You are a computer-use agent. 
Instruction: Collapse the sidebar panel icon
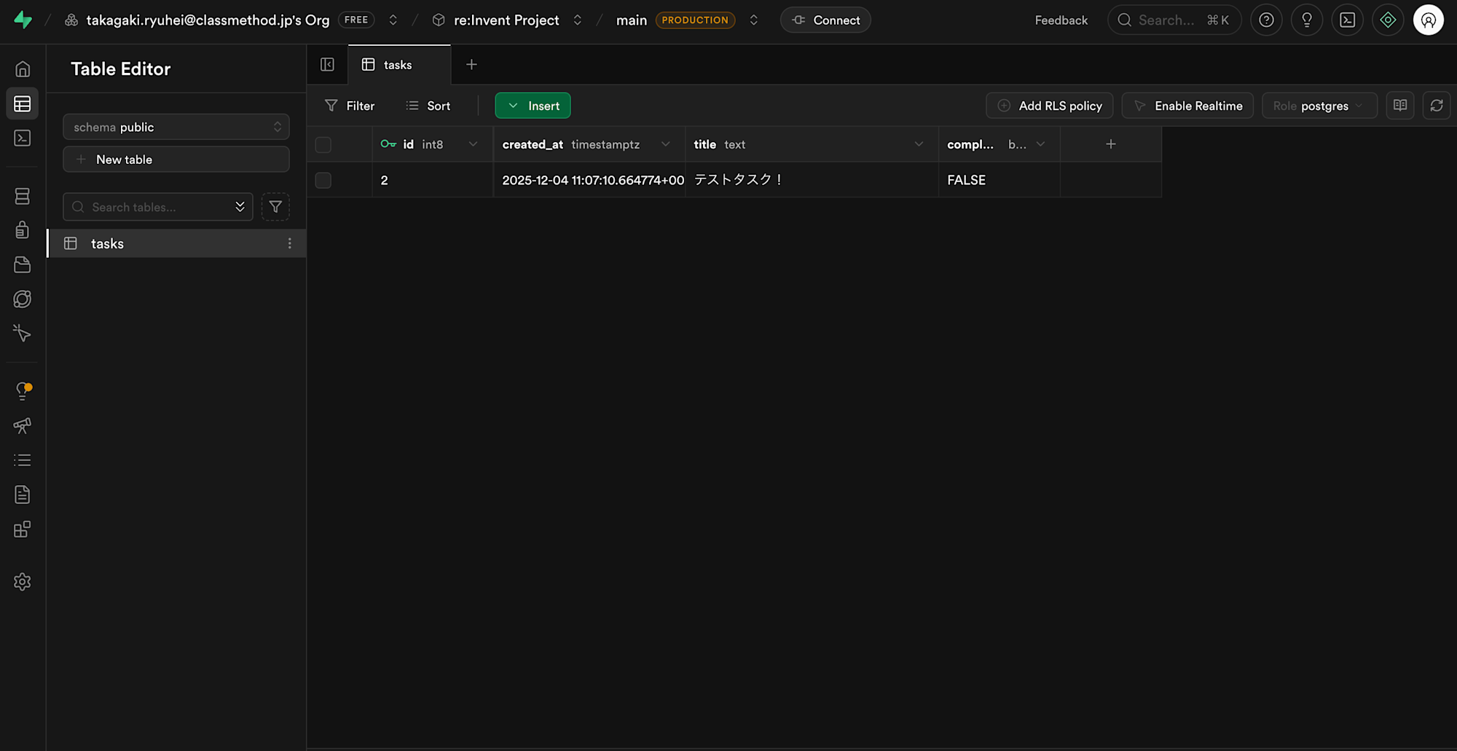pos(327,65)
